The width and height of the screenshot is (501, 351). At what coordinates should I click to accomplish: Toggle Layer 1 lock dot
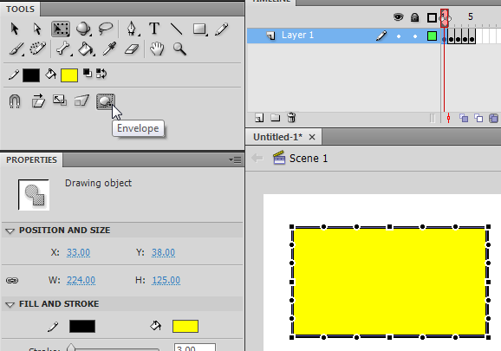click(415, 36)
